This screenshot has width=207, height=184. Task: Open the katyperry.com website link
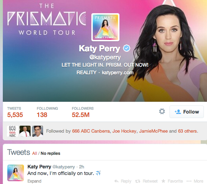click(118, 73)
